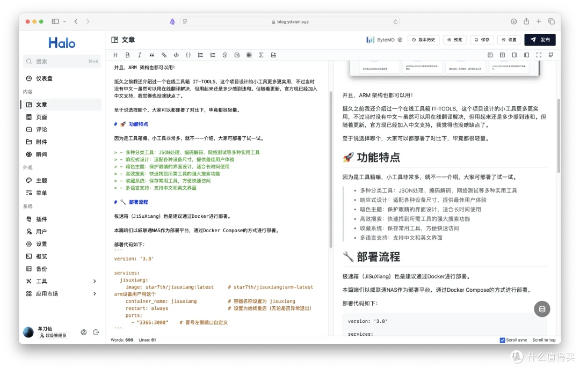Insert a math formula with sigma icon
The height and width of the screenshot is (369, 580).
261,55
